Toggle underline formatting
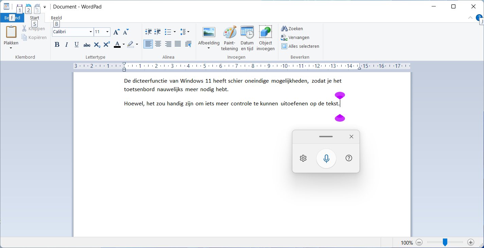This screenshot has width=484, height=248. pos(76,44)
